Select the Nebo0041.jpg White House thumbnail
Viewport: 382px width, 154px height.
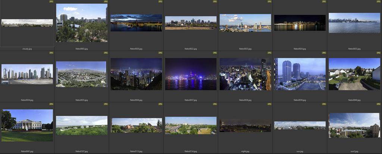(27, 125)
